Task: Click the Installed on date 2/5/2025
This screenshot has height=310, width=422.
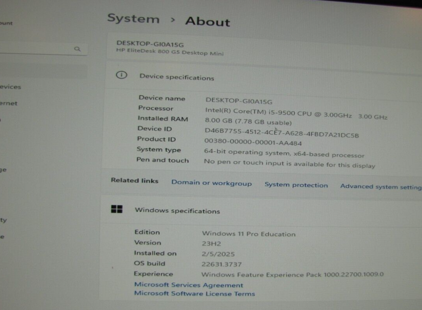Action: 218,254
